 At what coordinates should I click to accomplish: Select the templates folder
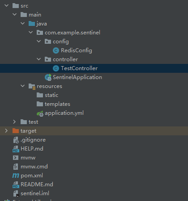[x=94, y=104]
